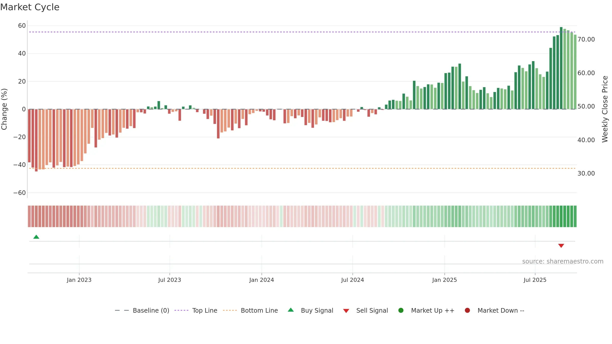The height and width of the screenshot is (344, 612).
Task: Click the green Buy Signal triangle on the chart
Action: [36, 237]
